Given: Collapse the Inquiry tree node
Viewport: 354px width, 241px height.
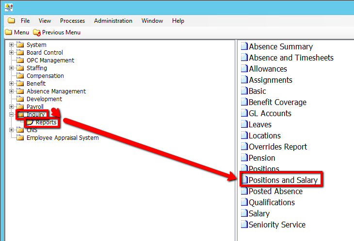Looking at the screenshot, I should pos(12,115).
